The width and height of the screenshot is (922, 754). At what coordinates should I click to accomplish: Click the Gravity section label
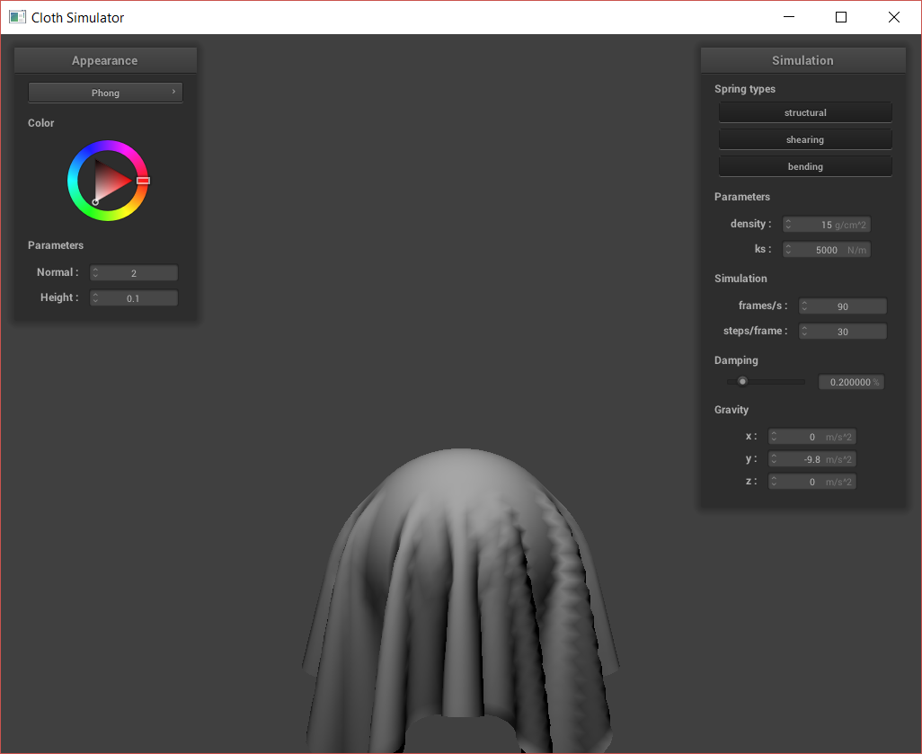pos(731,410)
